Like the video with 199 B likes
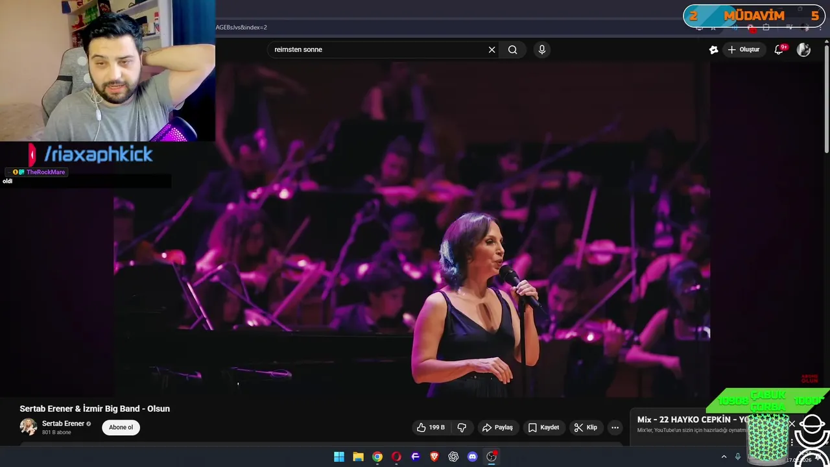Viewport: 830px width, 467px height. (430, 427)
